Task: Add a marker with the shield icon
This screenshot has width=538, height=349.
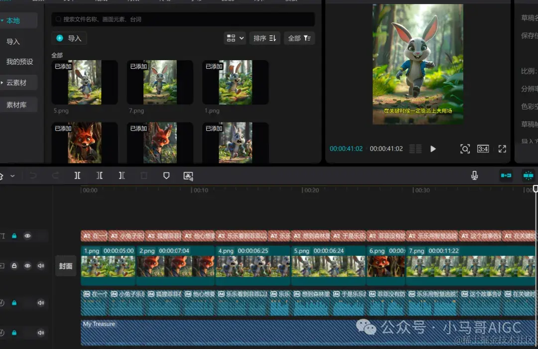Action: pyautogui.click(x=166, y=176)
